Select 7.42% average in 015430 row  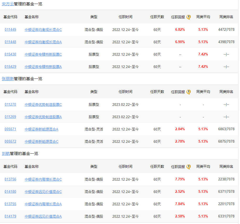tap(203, 54)
